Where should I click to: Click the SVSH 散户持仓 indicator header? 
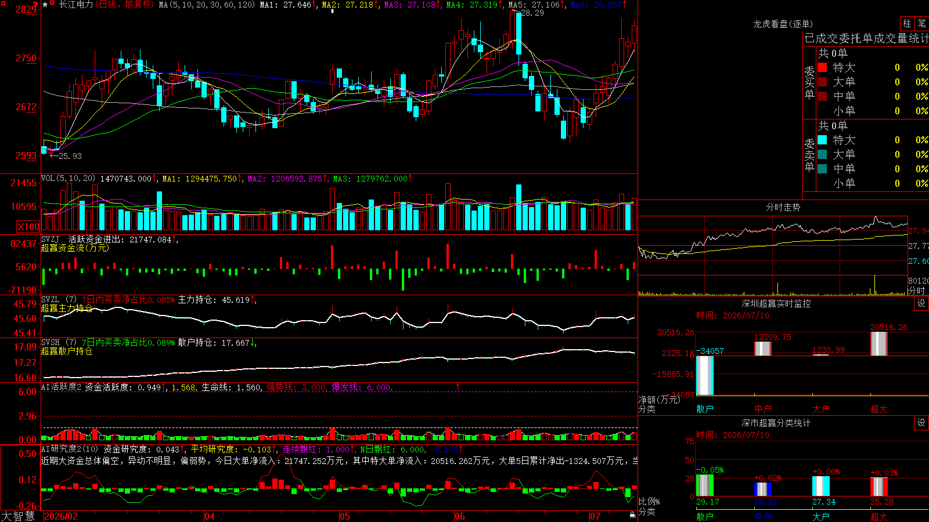(148, 343)
